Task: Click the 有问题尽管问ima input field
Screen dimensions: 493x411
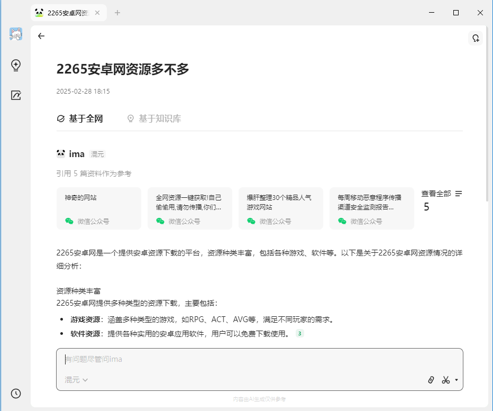Action: click(212, 359)
